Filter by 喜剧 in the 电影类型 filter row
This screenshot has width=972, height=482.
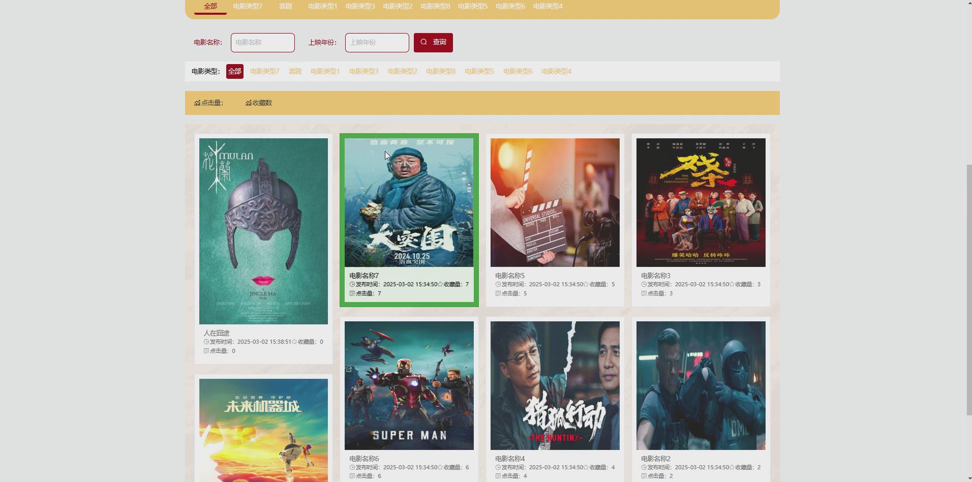(x=295, y=72)
